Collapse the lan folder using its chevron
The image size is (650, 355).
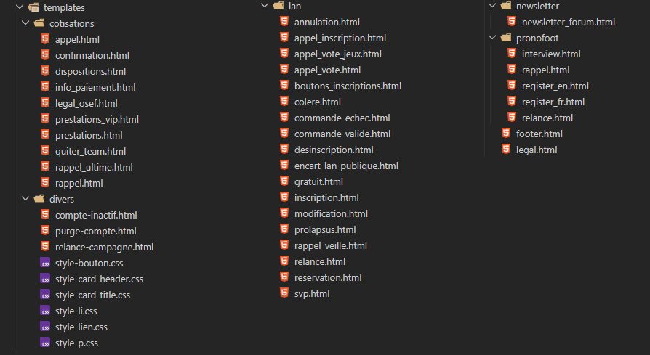pyautogui.click(x=265, y=5)
